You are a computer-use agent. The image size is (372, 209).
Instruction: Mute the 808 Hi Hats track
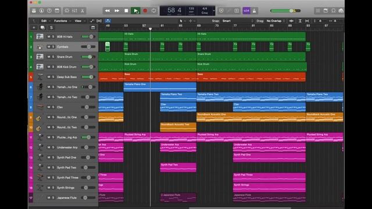pos(49,37)
